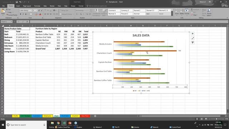Open the Insert ribbon tab
The image size is (229, 129).
tap(18, 6)
